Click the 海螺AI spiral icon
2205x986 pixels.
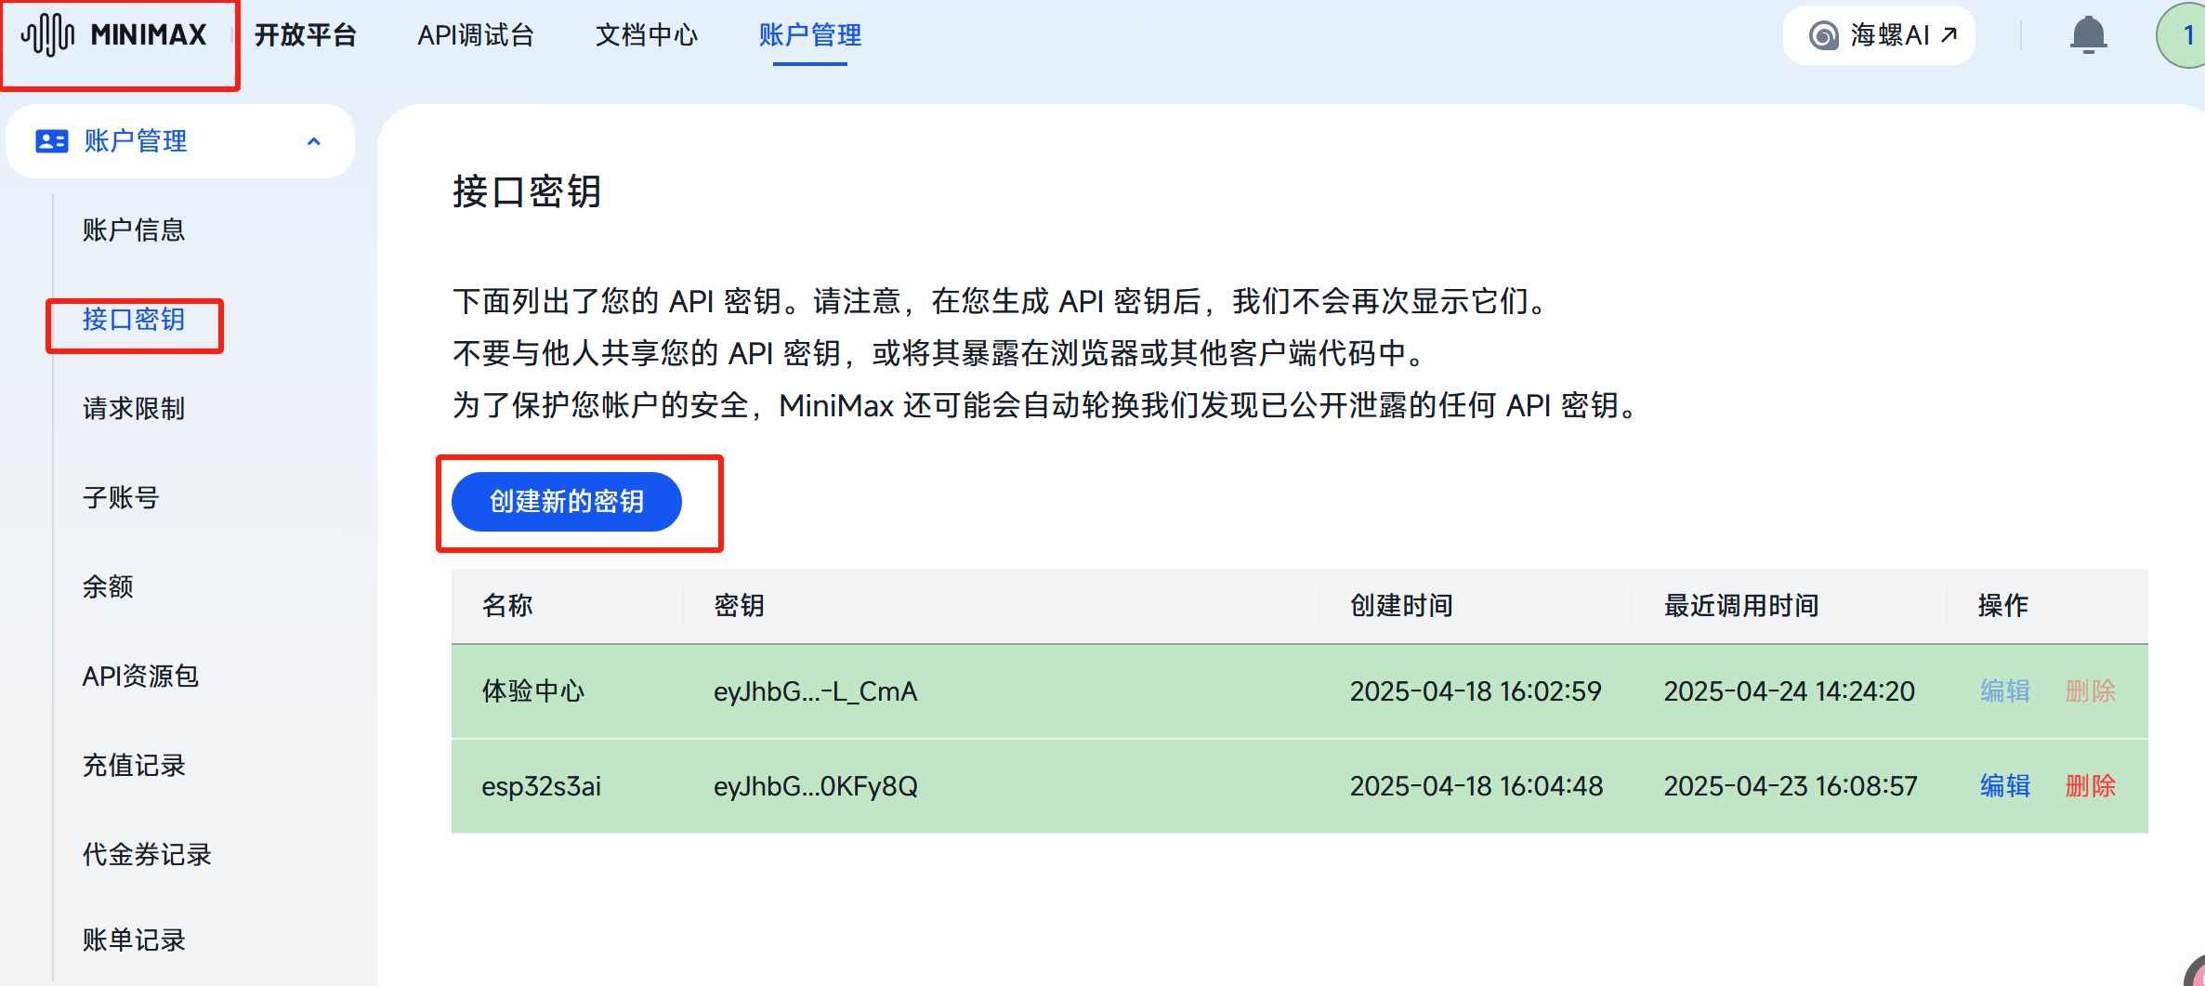1823,35
